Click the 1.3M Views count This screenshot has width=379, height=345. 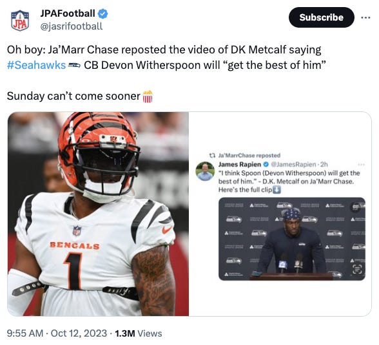138,333
